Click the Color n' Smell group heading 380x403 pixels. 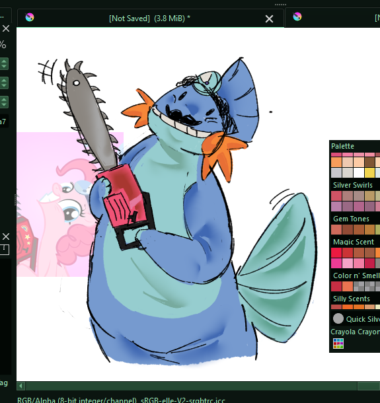click(x=356, y=275)
